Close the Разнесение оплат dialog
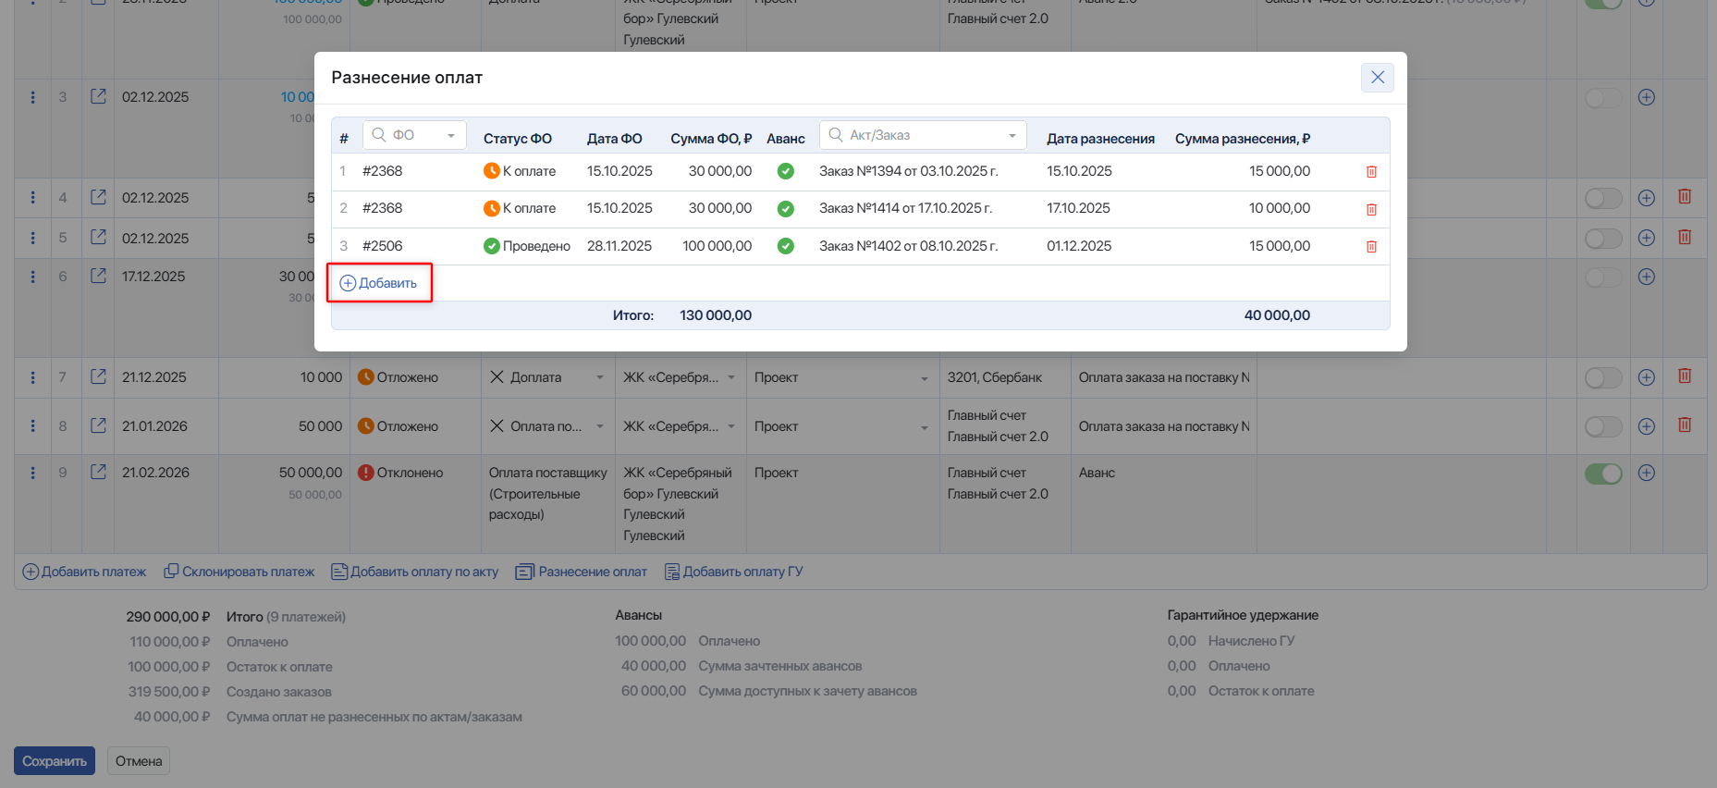This screenshot has width=1717, height=788. pos(1377,78)
